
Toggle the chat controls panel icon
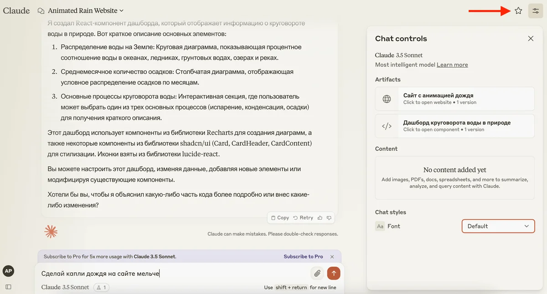click(x=536, y=11)
